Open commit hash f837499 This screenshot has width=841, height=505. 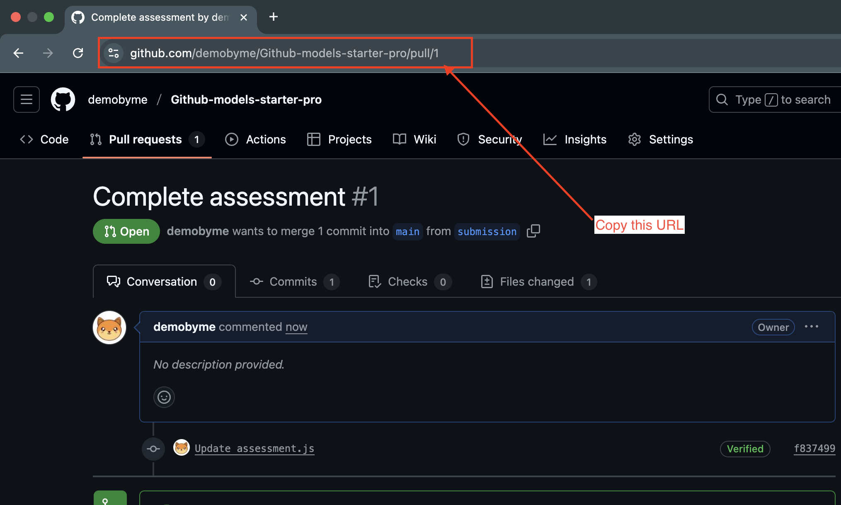click(814, 449)
